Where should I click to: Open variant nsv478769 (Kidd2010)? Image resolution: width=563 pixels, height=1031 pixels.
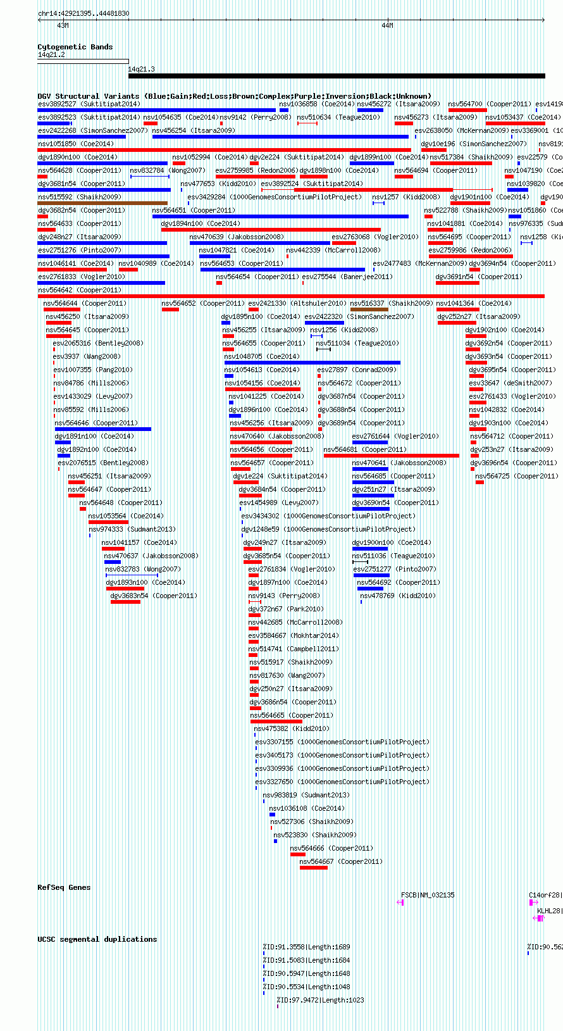pos(398,596)
